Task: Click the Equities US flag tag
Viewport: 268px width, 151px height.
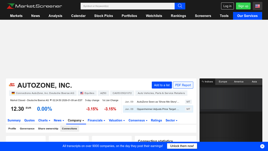Action: [x=87, y=93]
